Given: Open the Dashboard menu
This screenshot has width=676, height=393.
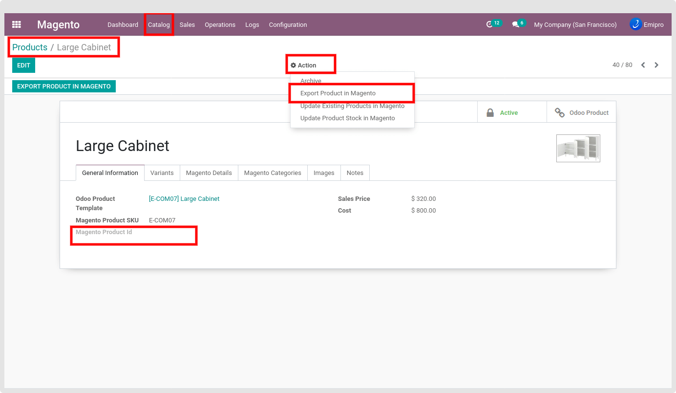Looking at the screenshot, I should [123, 24].
